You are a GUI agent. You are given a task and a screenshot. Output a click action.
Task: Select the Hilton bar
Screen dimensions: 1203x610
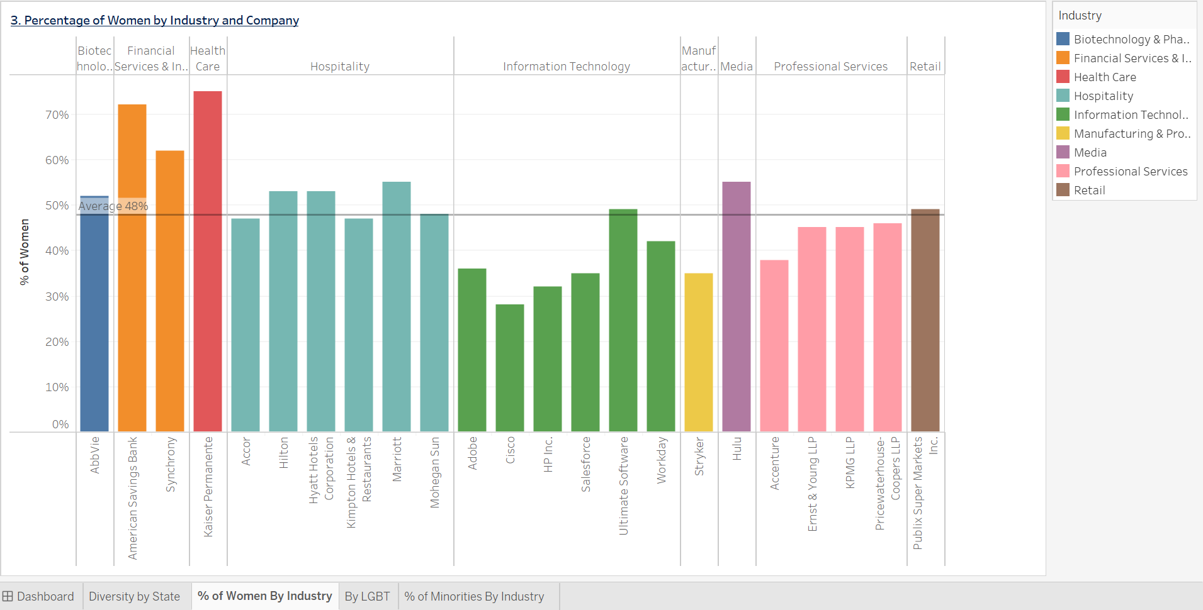[283, 311]
